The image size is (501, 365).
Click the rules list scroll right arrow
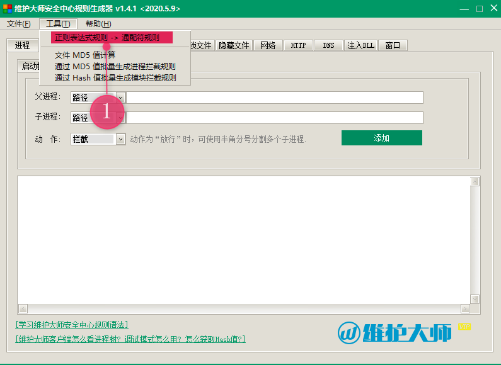point(465,308)
